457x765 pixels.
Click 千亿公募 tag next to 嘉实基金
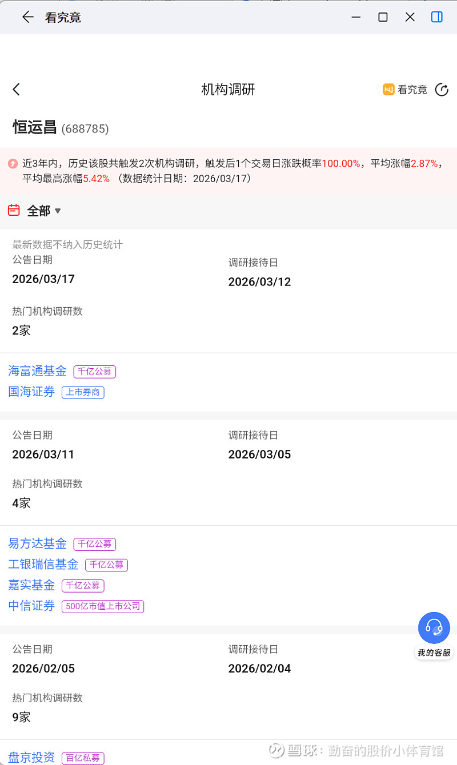coord(83,585)
